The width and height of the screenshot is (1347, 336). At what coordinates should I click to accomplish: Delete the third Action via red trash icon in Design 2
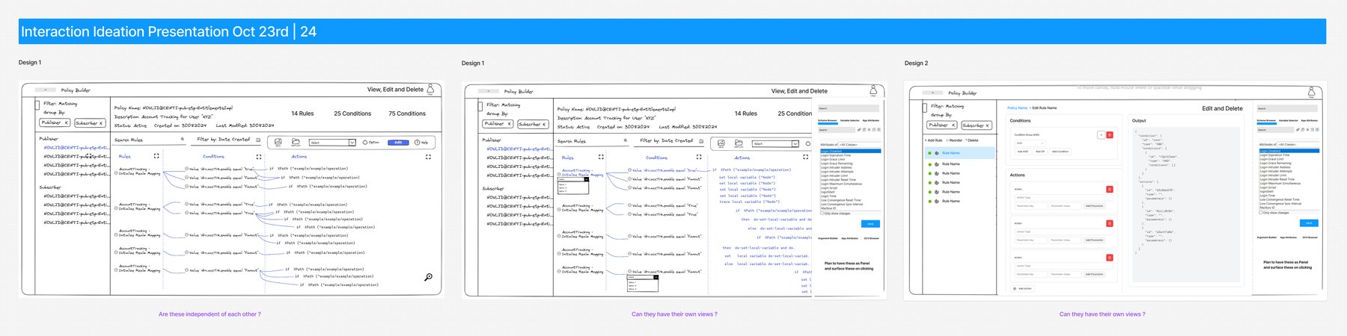[1110, 258]
